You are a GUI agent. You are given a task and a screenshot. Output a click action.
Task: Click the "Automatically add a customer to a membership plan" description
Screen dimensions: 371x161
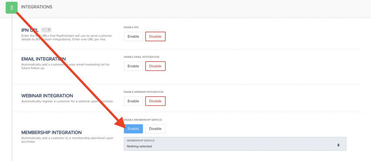pos(67,140)
